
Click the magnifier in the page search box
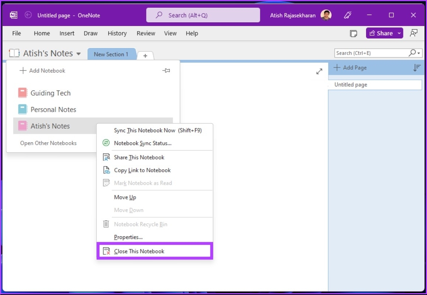point(413,53)
